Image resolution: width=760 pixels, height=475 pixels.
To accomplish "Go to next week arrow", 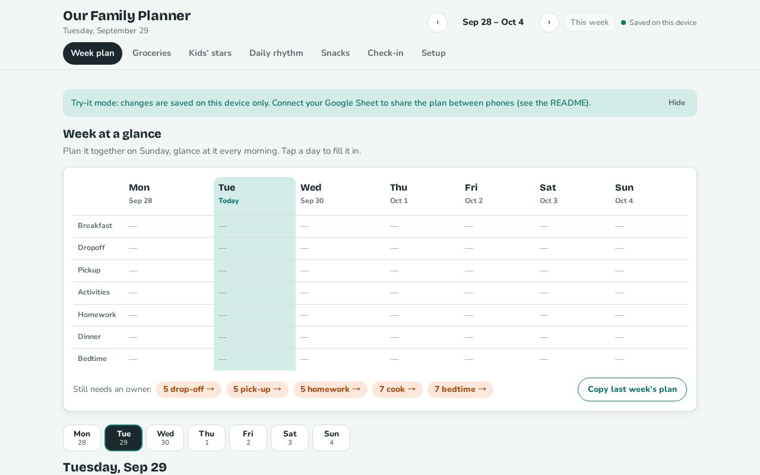I will coord(549,23).
